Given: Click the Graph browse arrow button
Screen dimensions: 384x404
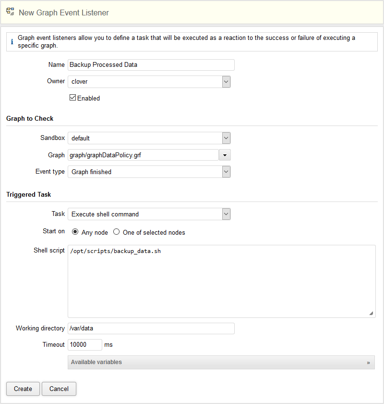Looking at the screenshot, I should click(x=225, y=155).
